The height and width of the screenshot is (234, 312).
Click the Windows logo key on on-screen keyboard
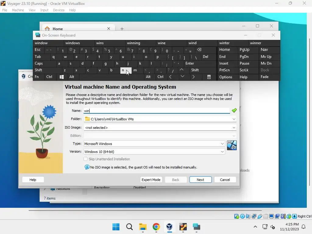(x=62, y=77)
